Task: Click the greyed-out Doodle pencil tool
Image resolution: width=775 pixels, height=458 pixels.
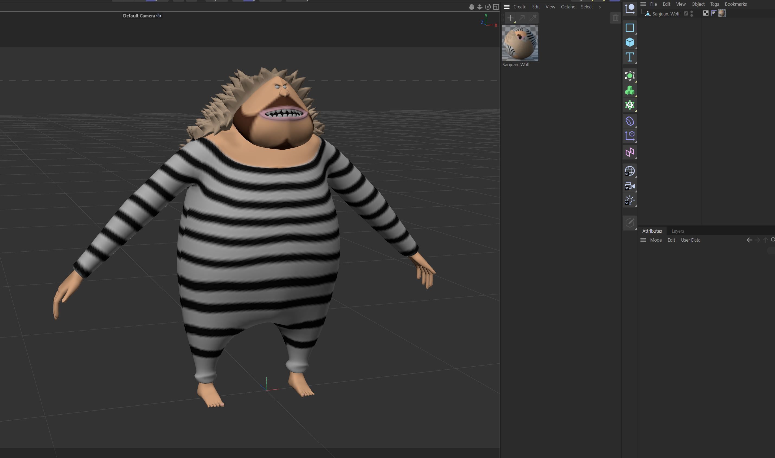Action: (x=629, y=223)
